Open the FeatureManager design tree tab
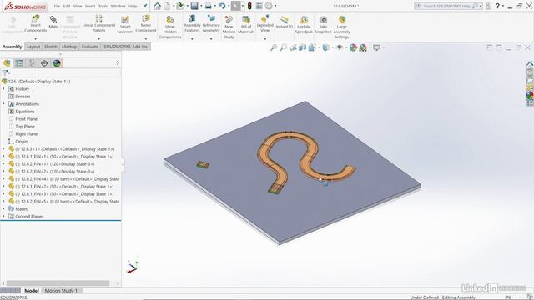 click(7, 63)
